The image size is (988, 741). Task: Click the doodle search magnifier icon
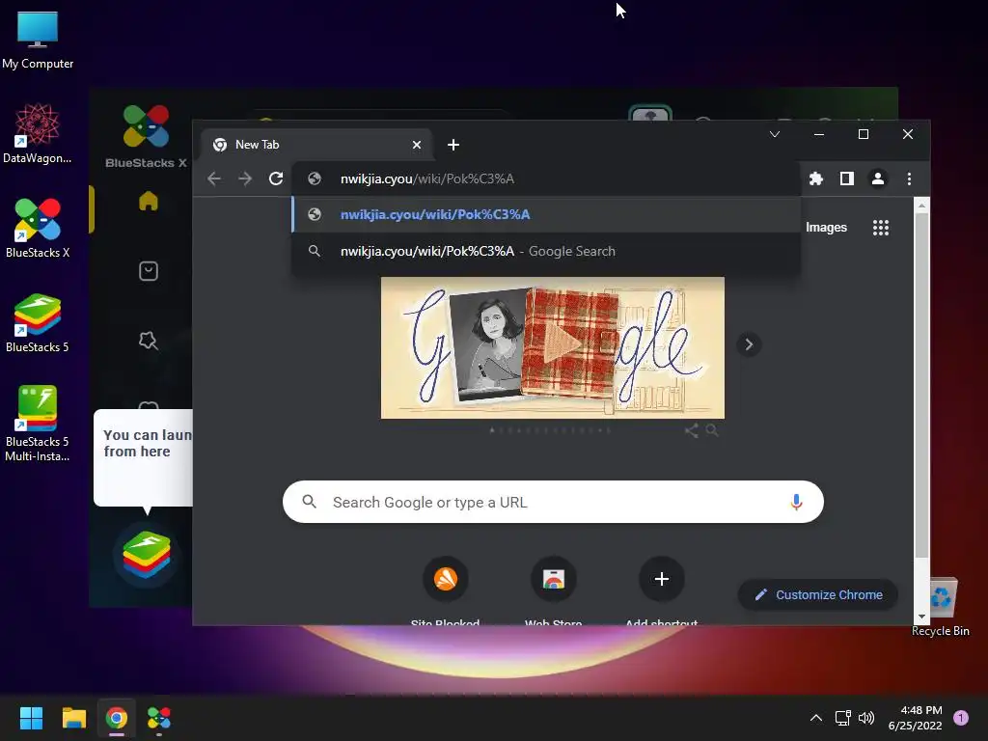[712, 431]
